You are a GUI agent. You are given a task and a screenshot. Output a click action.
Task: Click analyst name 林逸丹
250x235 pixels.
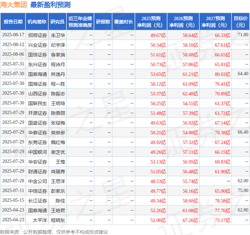[x=58, y=74]
